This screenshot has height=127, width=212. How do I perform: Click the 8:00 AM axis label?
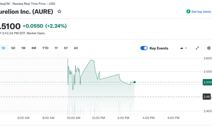click(x=48, y=118)
